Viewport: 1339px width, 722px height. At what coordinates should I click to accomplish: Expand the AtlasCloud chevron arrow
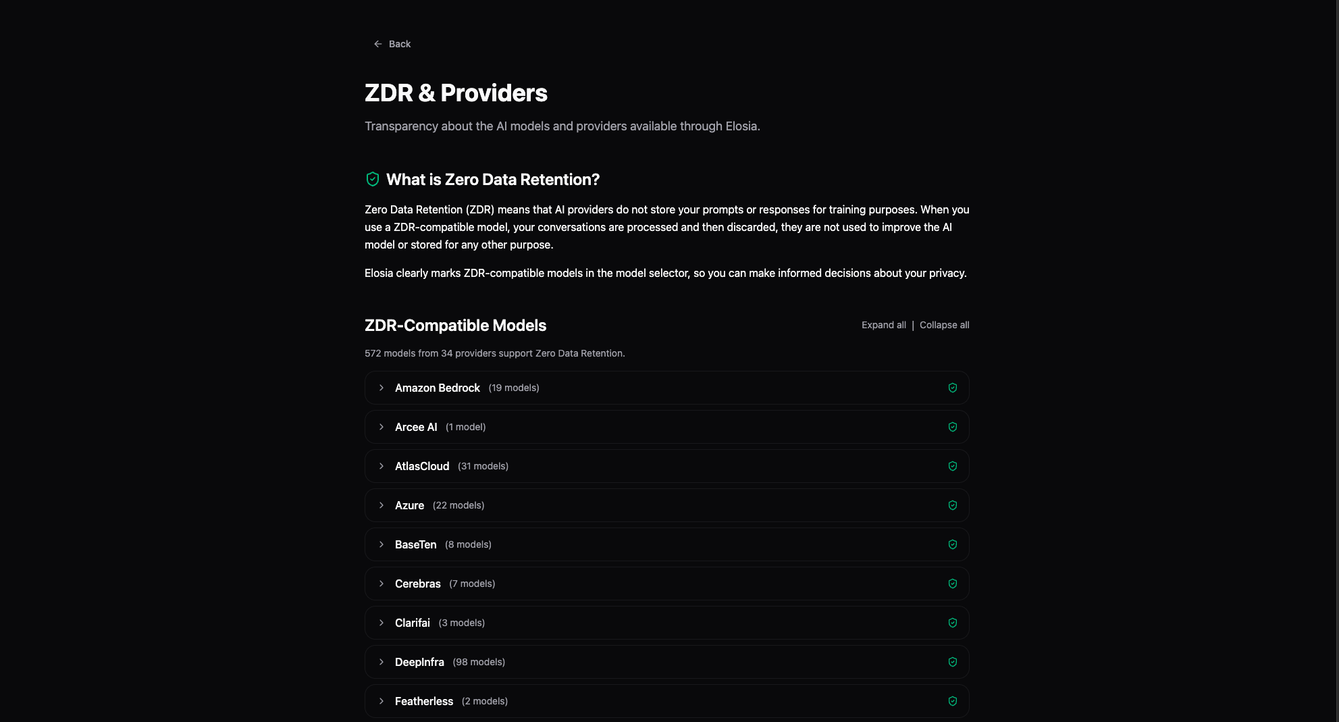[382, 466]
